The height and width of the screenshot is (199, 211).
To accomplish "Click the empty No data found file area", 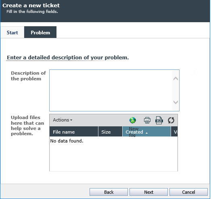I will [114, 154].
